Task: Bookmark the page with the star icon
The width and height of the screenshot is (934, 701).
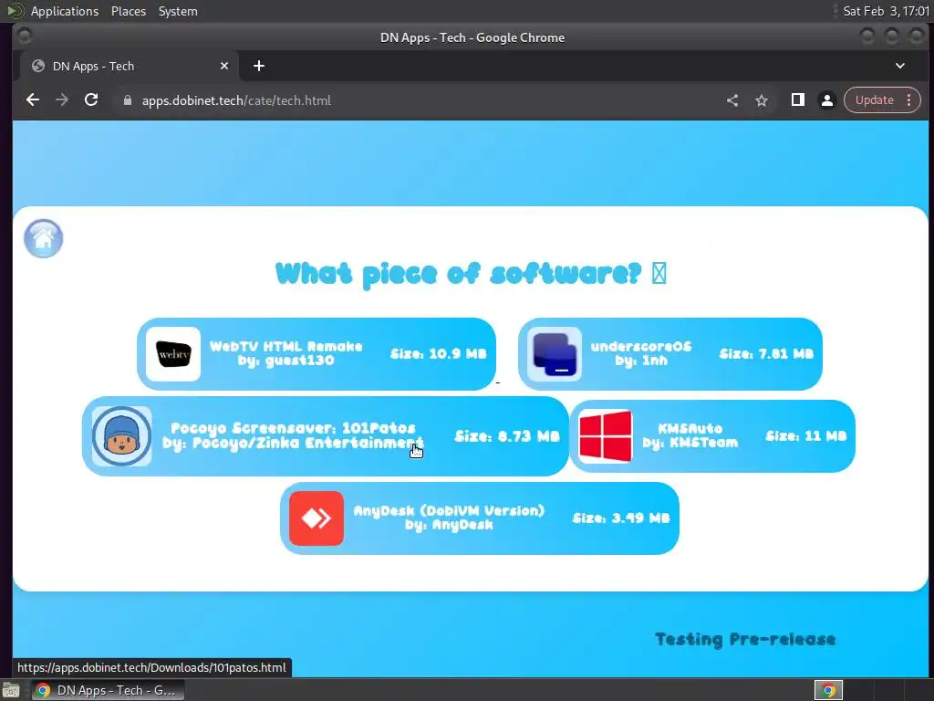Action: pos(762,100)
